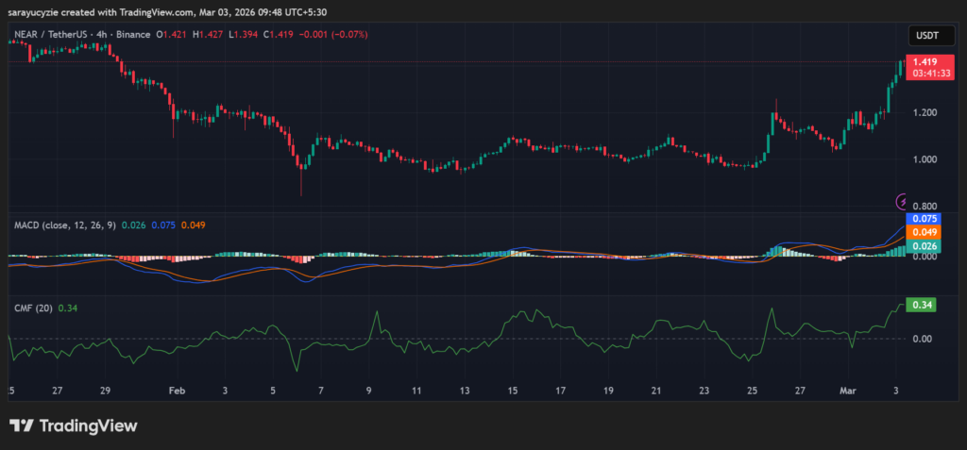Click the 1.419 current price label
967x450 pixels.
925,62
